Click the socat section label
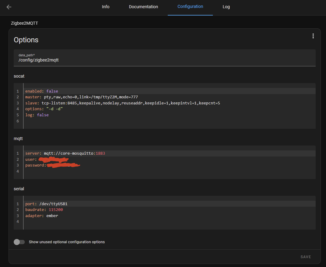 (x=19, y=76)
